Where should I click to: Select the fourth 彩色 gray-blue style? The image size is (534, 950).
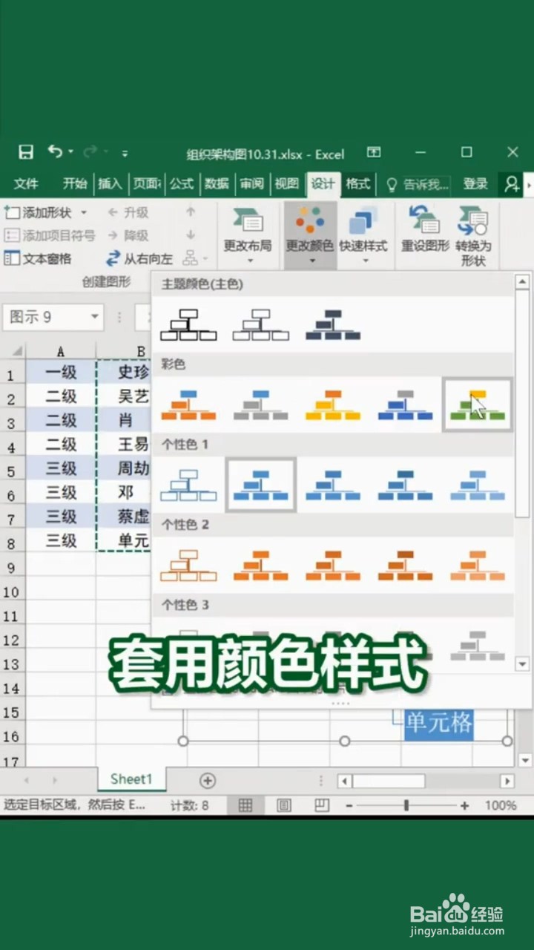tap(405, 405)
